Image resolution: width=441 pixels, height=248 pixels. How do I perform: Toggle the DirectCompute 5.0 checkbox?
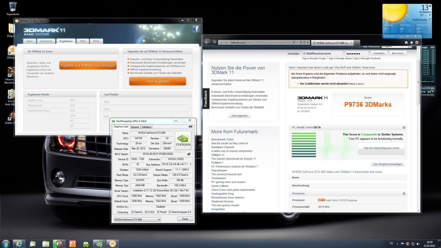coord(170,212)
